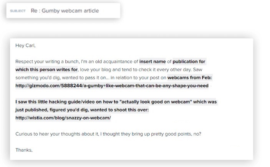Click 'something you'd dig, wanted to pass' text
The image size is (270, 167).
pyautogui.click(x=58, y=78)
